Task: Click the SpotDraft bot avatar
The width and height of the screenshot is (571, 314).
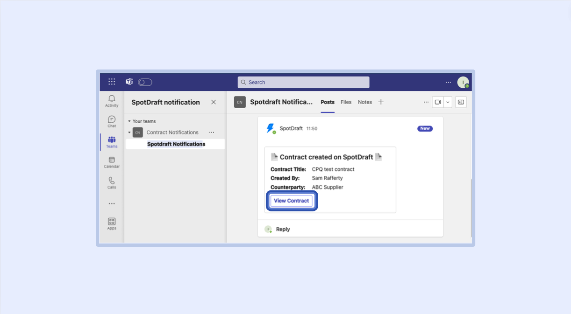Action: click(x=271, y=128)
